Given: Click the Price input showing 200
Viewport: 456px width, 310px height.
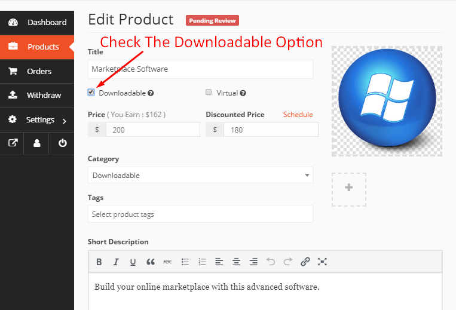Looking at the screenshot, I should (x=153, y=130).
